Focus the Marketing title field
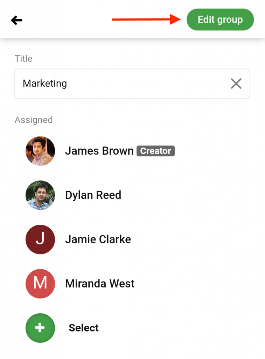Screen dimensions: 265x359 point(132,83)
